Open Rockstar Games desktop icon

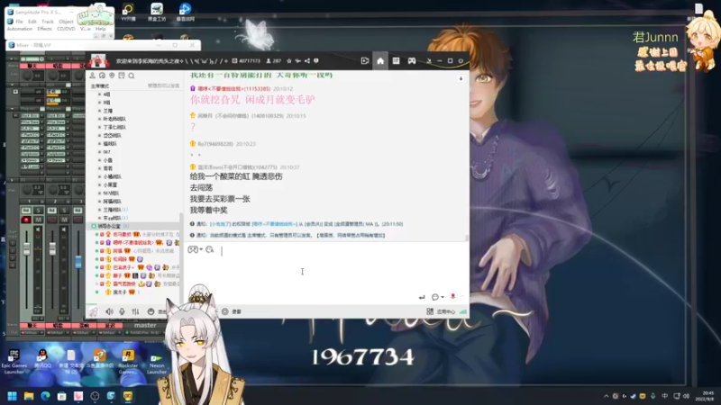click(128, 362)
